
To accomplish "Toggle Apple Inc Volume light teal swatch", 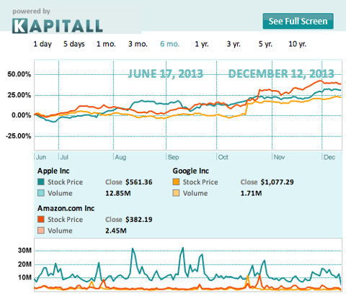I will (x=41, y=193).
